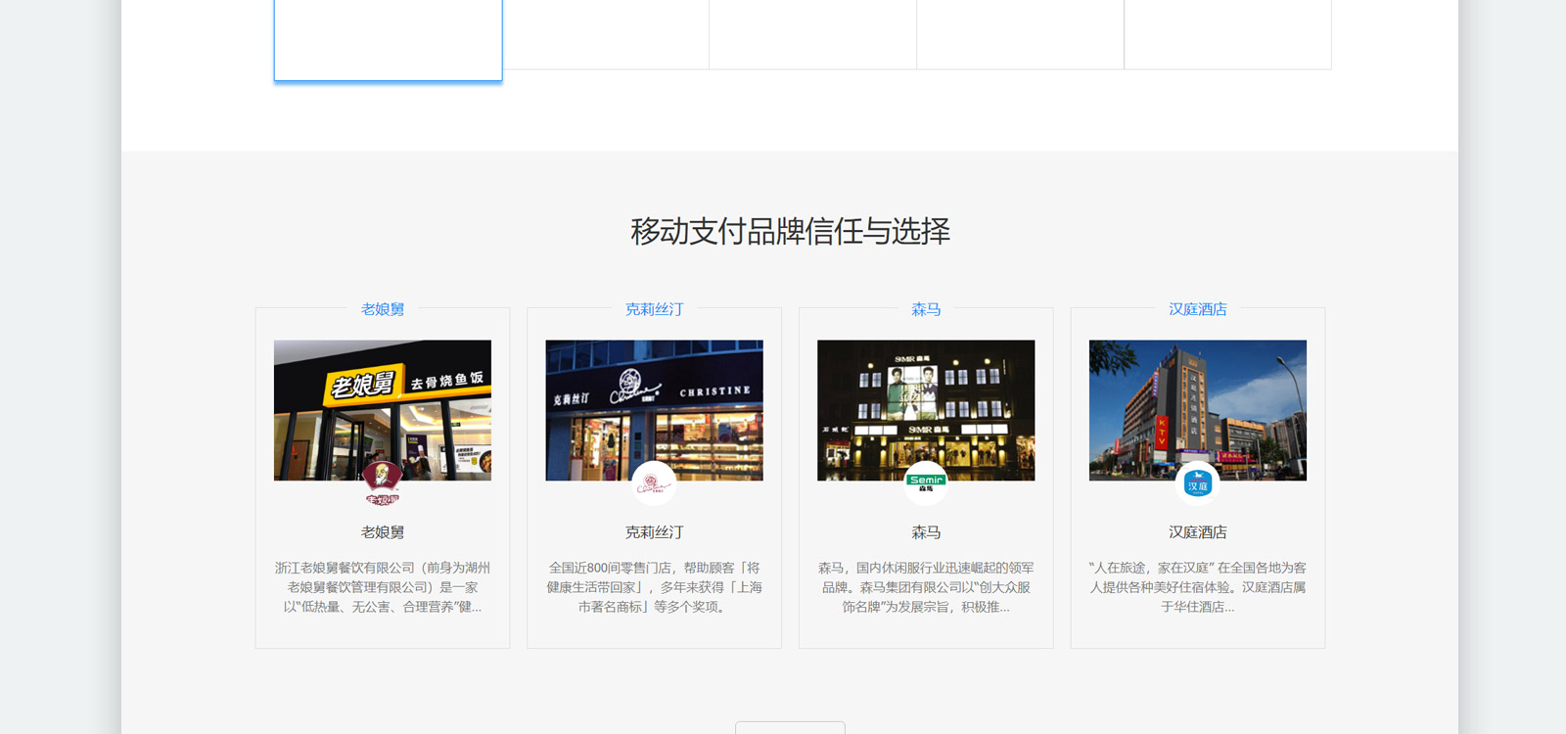Select the black 汉庭酒店 name under its logo
This screenshot has height=734, width=1566.
tap(1197, 532)
